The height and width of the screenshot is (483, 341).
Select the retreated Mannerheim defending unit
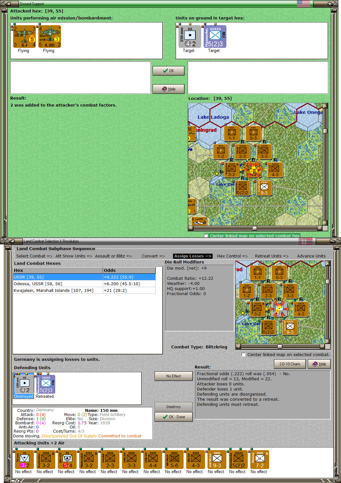tap(45, 384)
